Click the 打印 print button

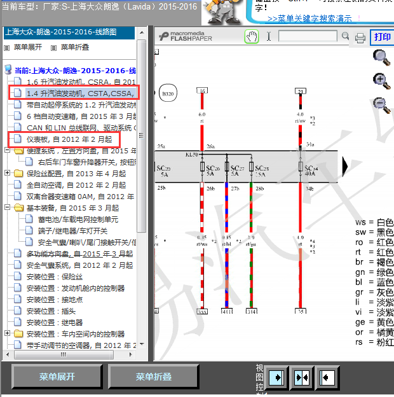click(x=383, y=38)
